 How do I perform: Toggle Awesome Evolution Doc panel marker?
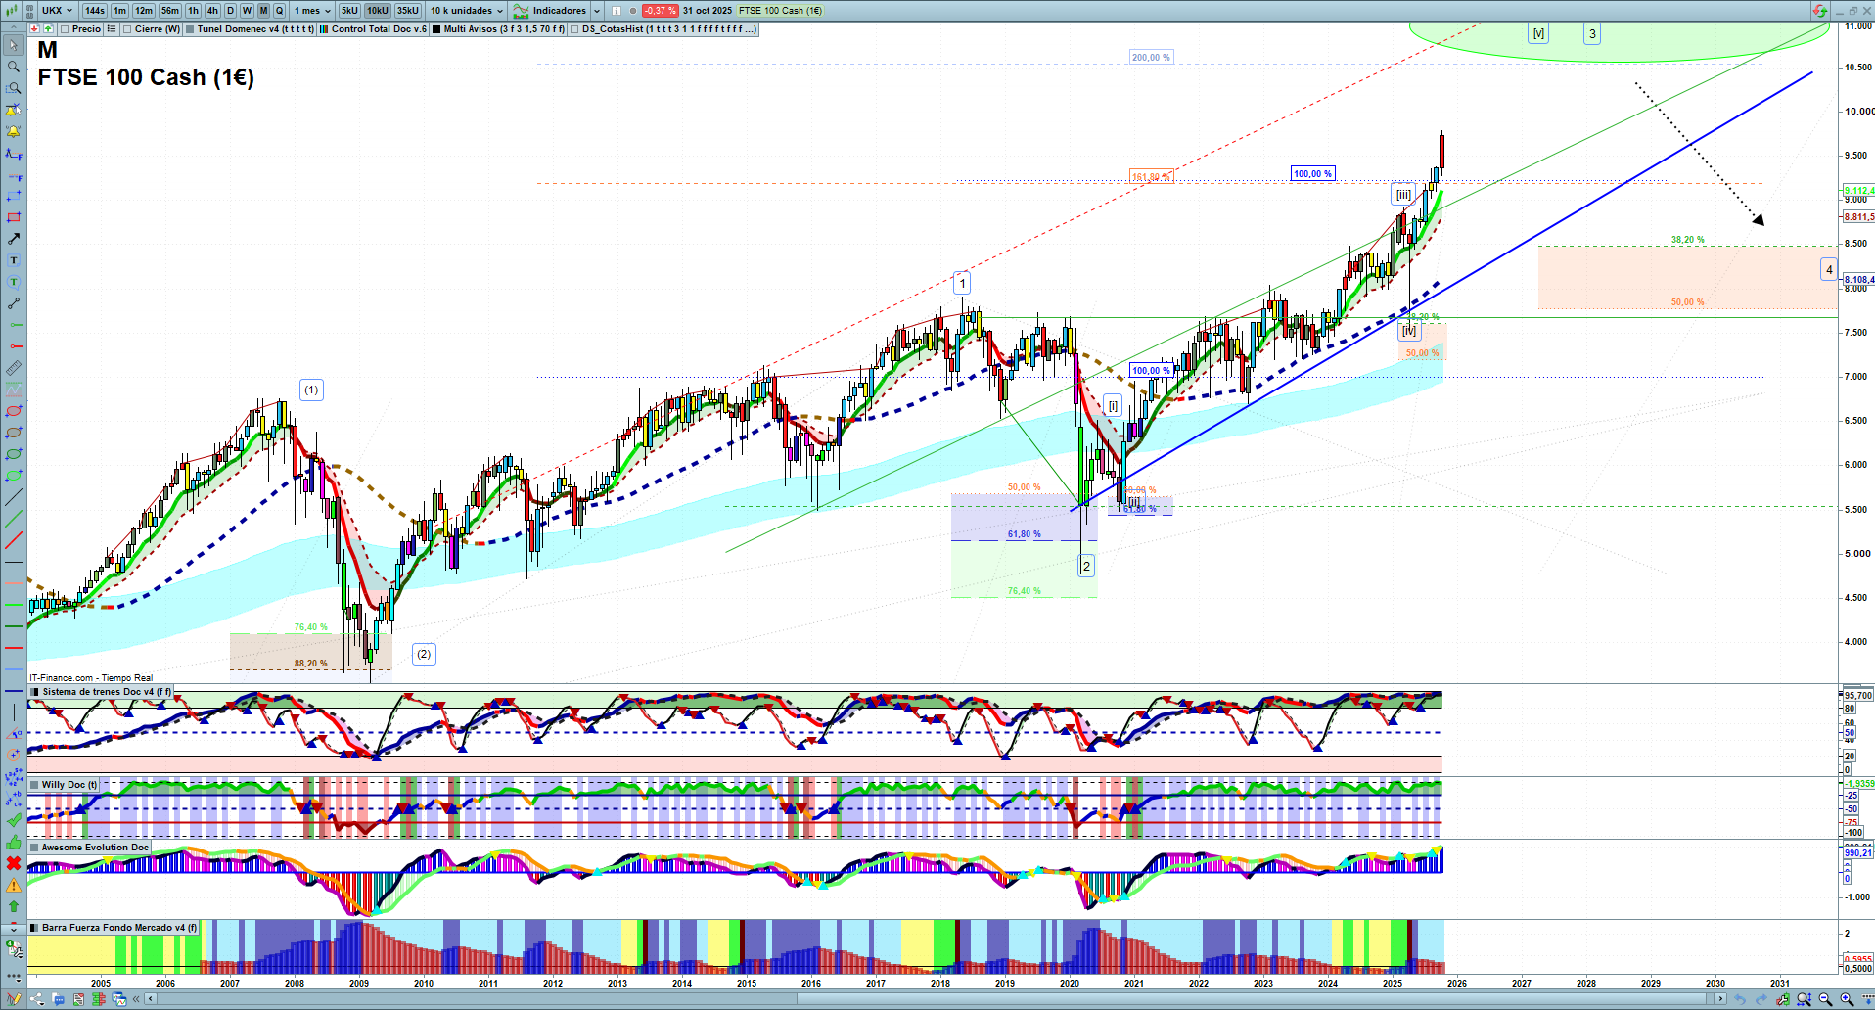34,848
